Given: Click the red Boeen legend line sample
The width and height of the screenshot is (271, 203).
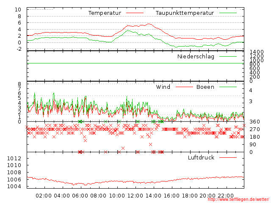Looking at the screenshot, I should pyautogui.click(x=228, y=87).
